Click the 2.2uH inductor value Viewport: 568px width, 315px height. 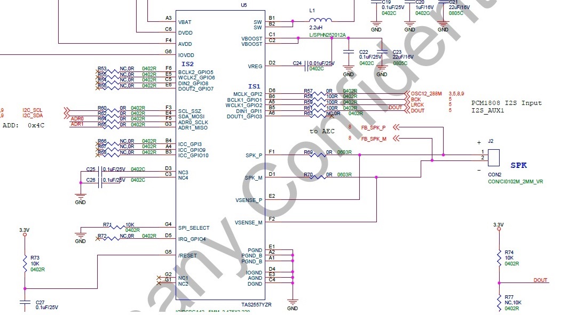coord(316,28)
